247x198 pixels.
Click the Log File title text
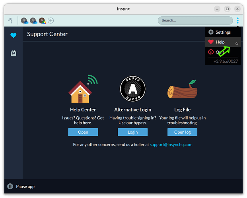183,110
